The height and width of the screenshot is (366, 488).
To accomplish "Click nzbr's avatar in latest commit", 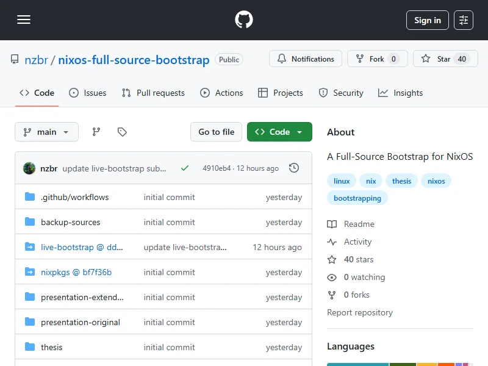I will click(x=29, y=168).
